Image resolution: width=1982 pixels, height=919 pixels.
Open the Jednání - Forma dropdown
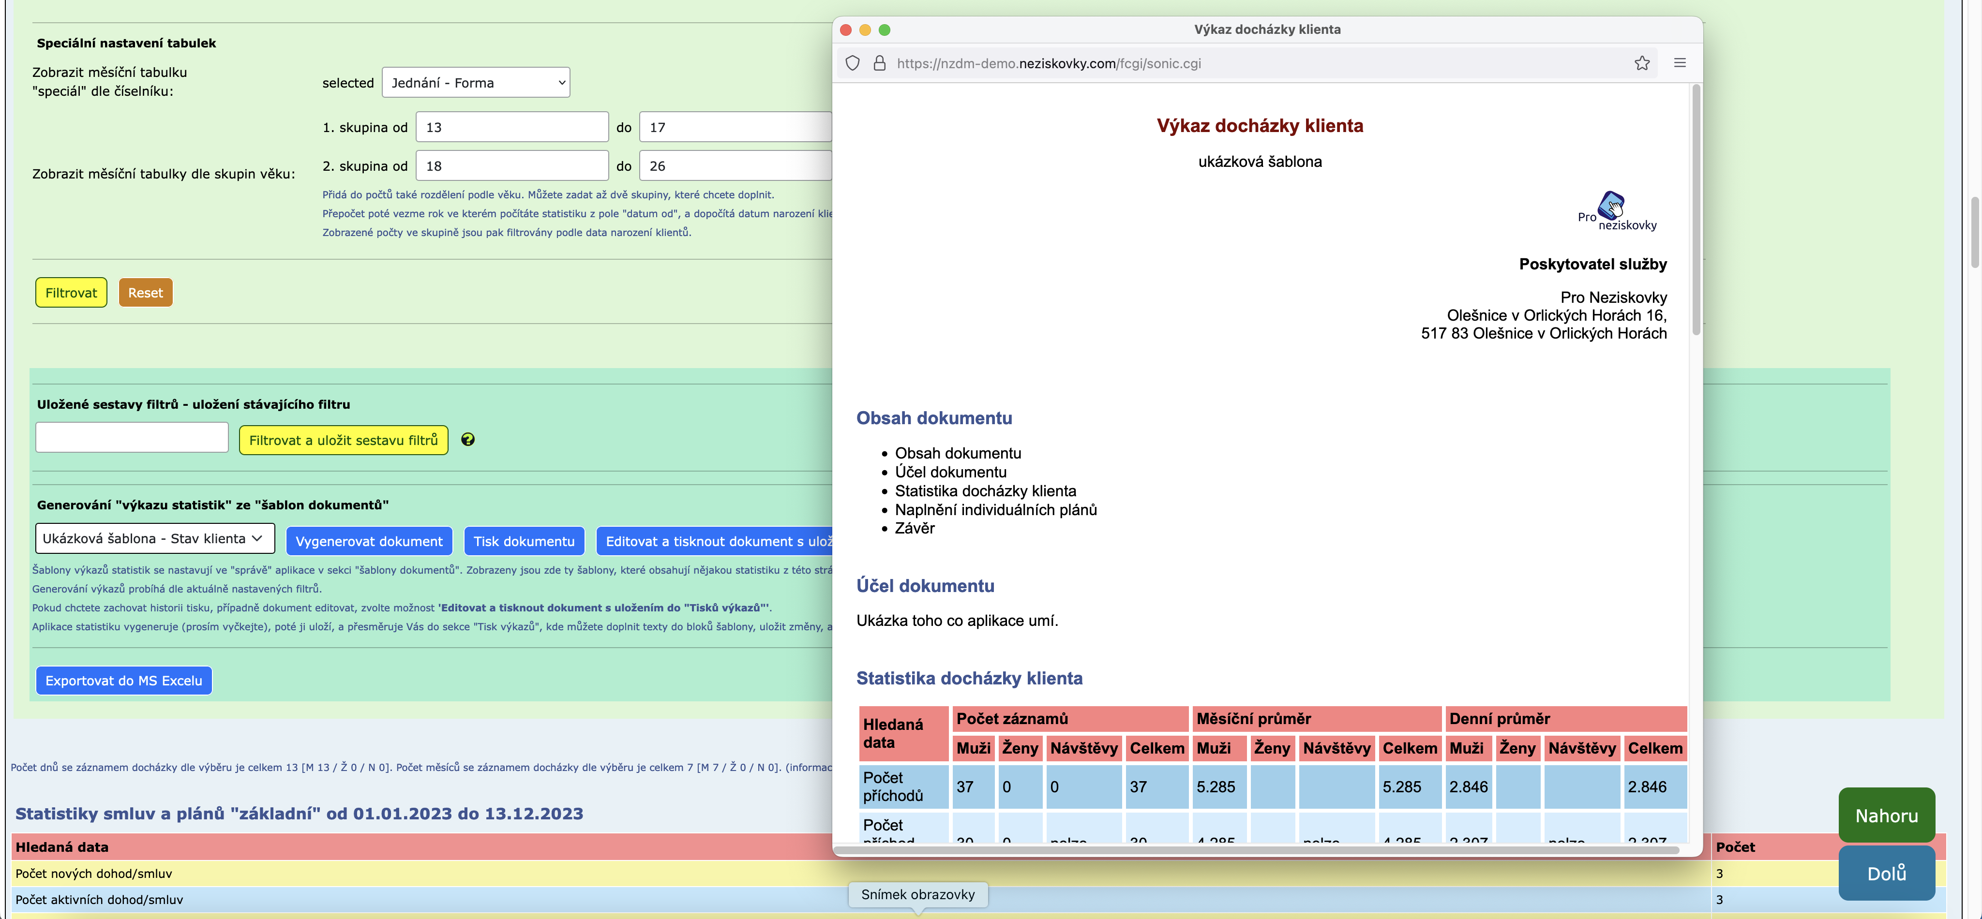[476, 82]
